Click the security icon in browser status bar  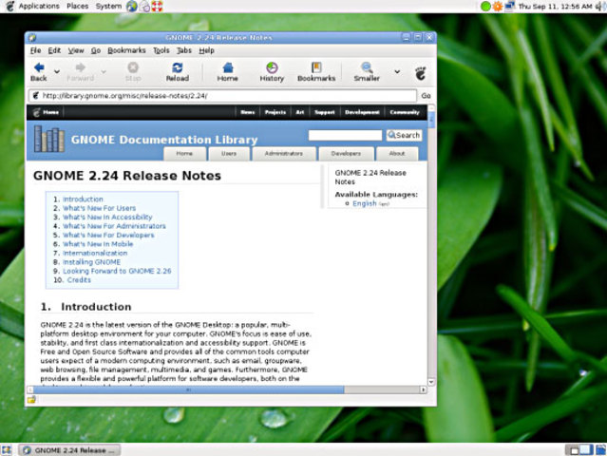coord(31,400)
